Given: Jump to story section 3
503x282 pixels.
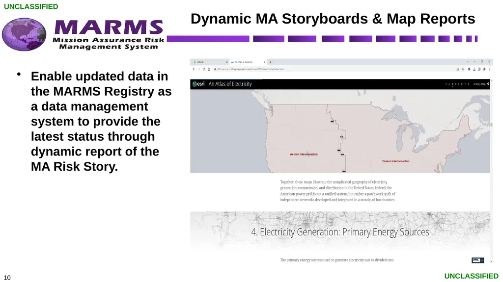Looking at the screenshot, I should point(452,84).
